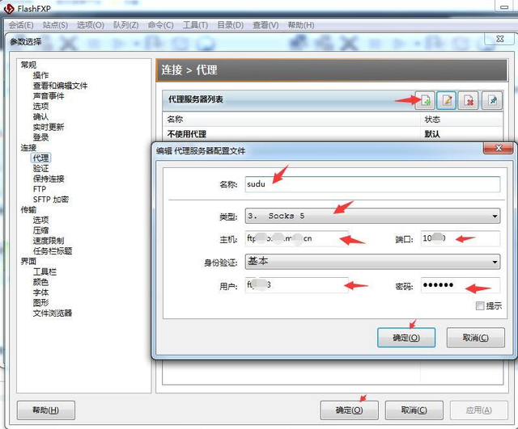The width and height of the screenshot is (518, 429).
Task: Open the 查看(V) menu
Action: (x=265, y=25)
